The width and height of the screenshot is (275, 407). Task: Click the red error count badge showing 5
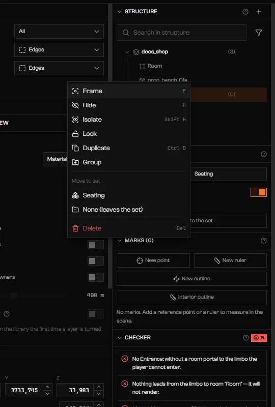click(x=259, y=338)
